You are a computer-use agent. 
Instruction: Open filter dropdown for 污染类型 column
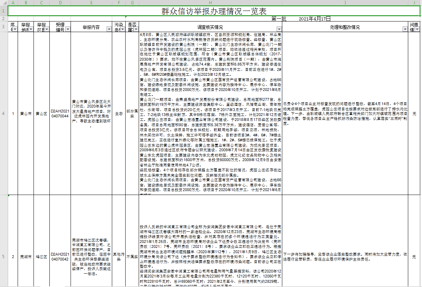click(122, 29)
